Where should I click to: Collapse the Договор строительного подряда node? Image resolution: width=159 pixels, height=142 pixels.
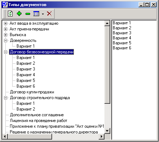[5, 98]
